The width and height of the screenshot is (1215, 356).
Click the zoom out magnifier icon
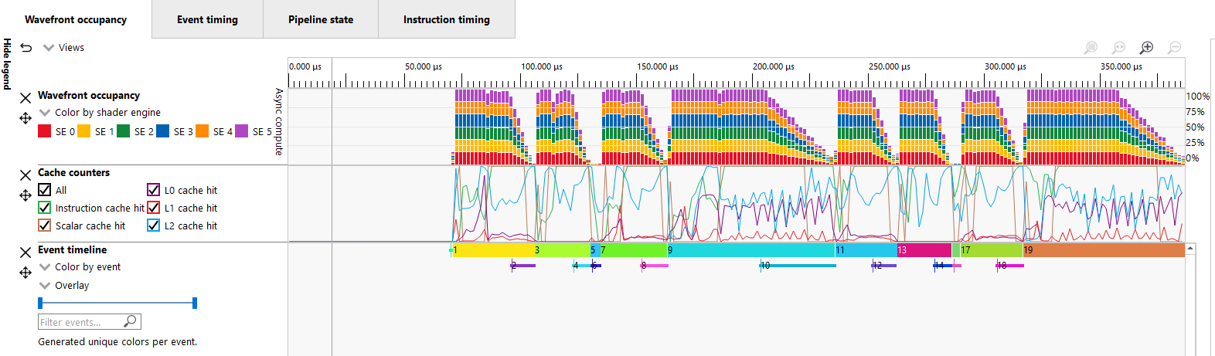click(x=1174, y=48)
